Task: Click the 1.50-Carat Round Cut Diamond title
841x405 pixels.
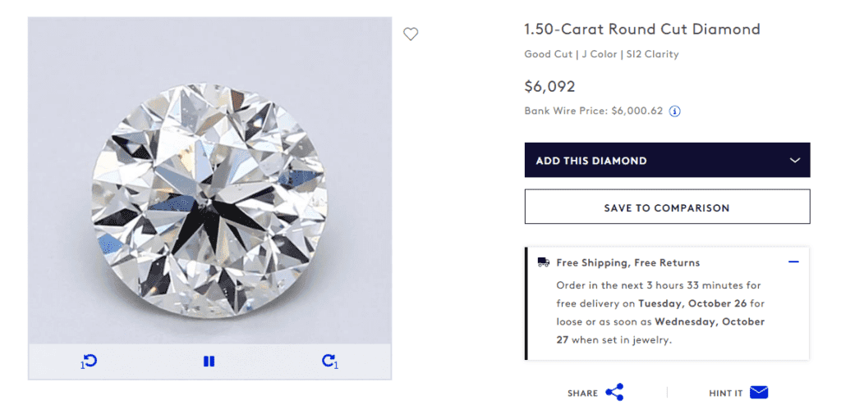Action: 642,30
